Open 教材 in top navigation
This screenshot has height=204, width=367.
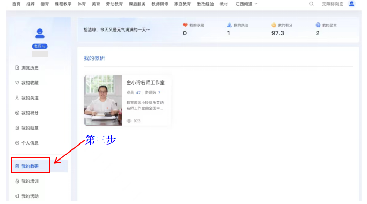click(x=224, y=4)
